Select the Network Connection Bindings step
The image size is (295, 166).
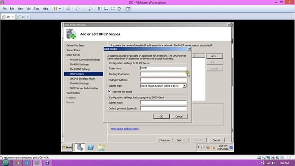pyautogui.click(x=85, y=59)
